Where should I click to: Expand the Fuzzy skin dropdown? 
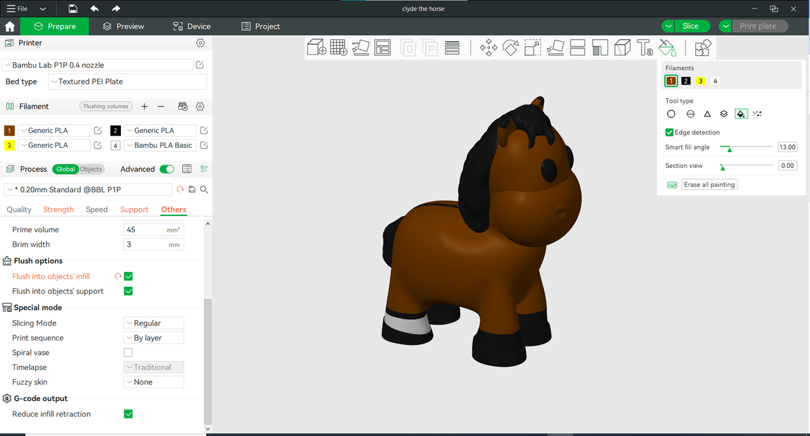pyautogui.click(x=154, y=382)
